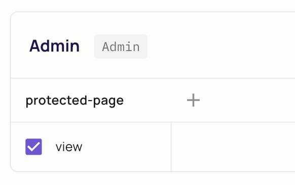This screenshot has width=295, height=185.
Task: Disable view access on protected-page
Action: (x=33, y=147)
